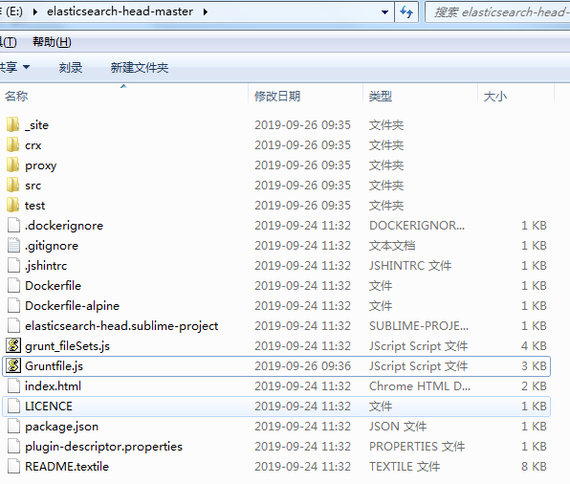Click the 2019-09-26 09:36 date of Gruntfile.js
The height and width of the screenshot is (484, 570).
coord(303,365)
